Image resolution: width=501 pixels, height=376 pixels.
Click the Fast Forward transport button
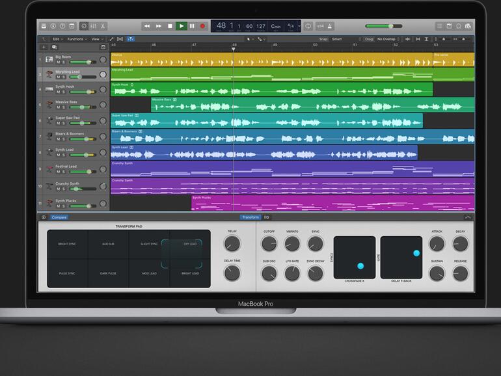click(x=159, y=26)
